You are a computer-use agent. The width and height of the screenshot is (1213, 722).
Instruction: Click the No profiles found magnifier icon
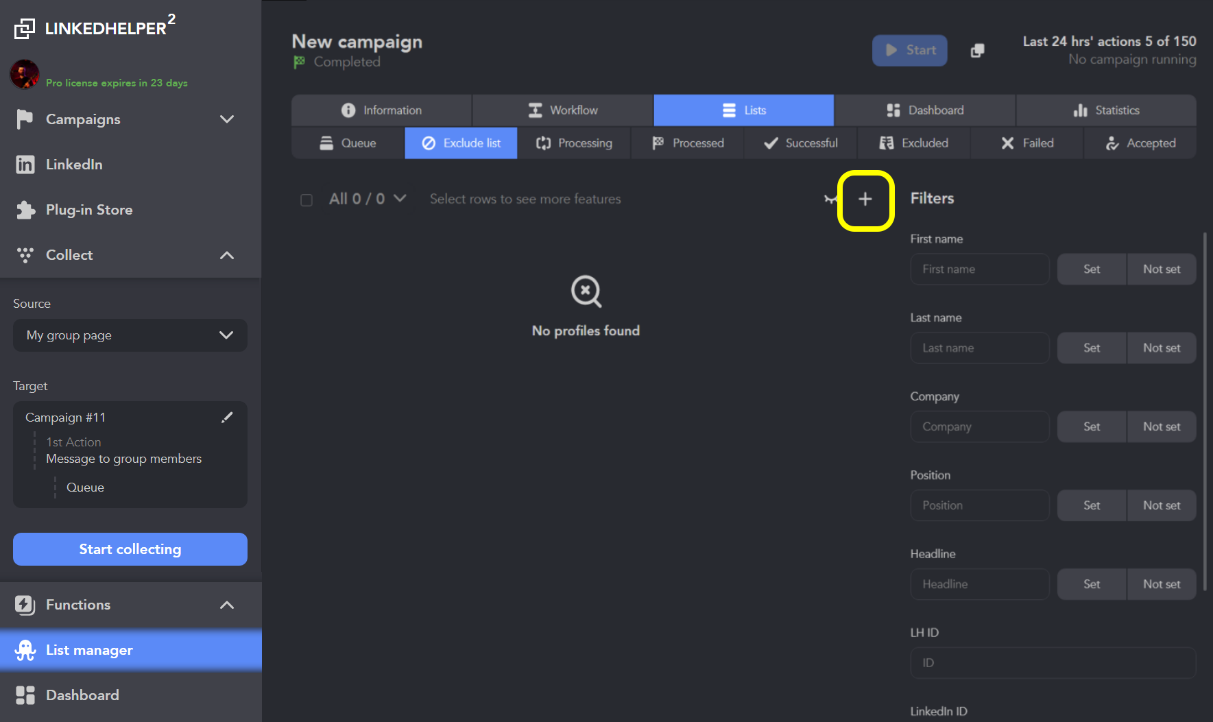(x=586, y=291)
